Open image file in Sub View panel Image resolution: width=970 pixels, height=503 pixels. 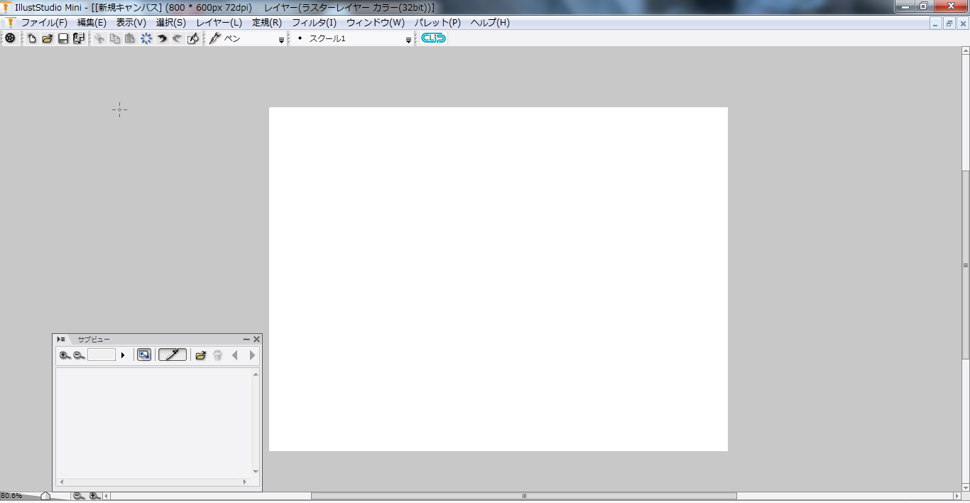(x=201, y=355)
